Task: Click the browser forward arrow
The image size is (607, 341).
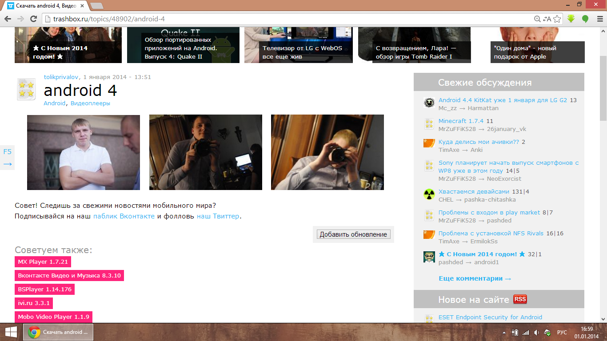Action: 20,19
